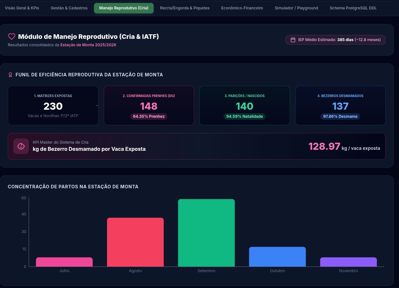This screenshot has width=399, height=288.
Task: Click the Setembro axis label
Action: coord(206,271)
